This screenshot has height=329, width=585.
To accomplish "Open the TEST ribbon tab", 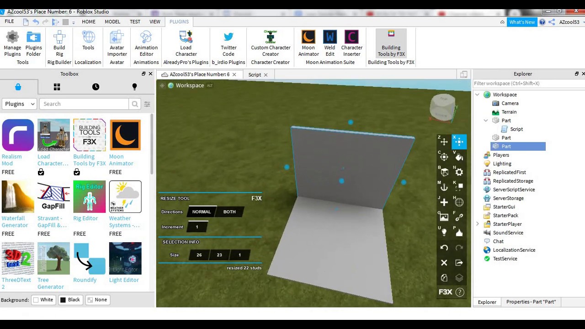I will click(x=135, y=21).
